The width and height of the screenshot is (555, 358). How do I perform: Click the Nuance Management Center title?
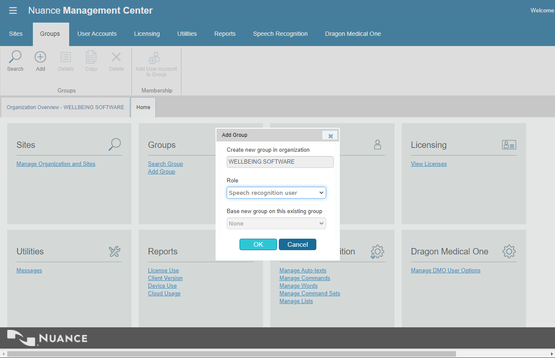(91, 11)
